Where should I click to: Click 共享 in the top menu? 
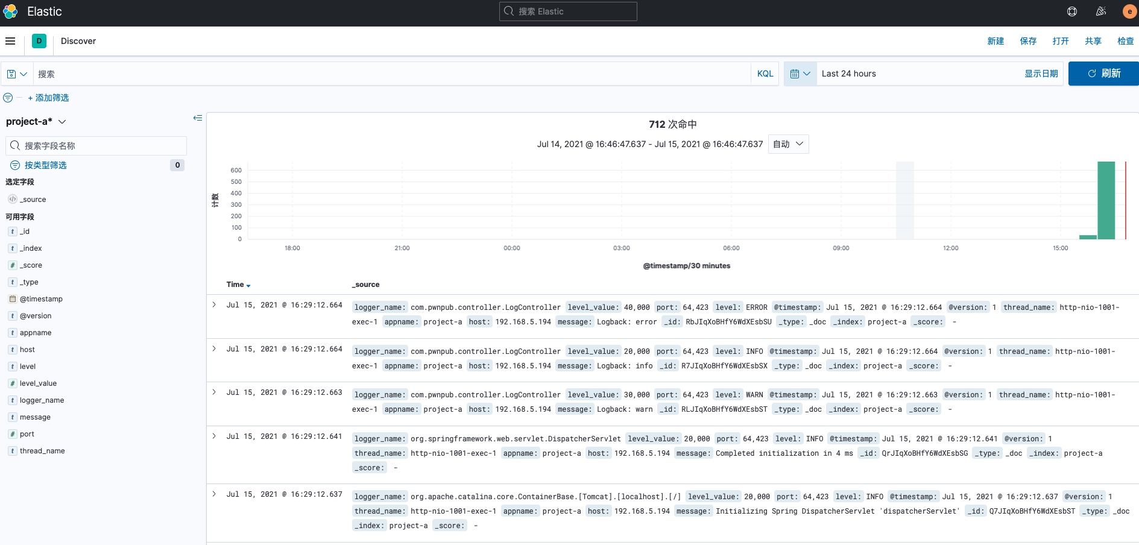coord(1093,41)
